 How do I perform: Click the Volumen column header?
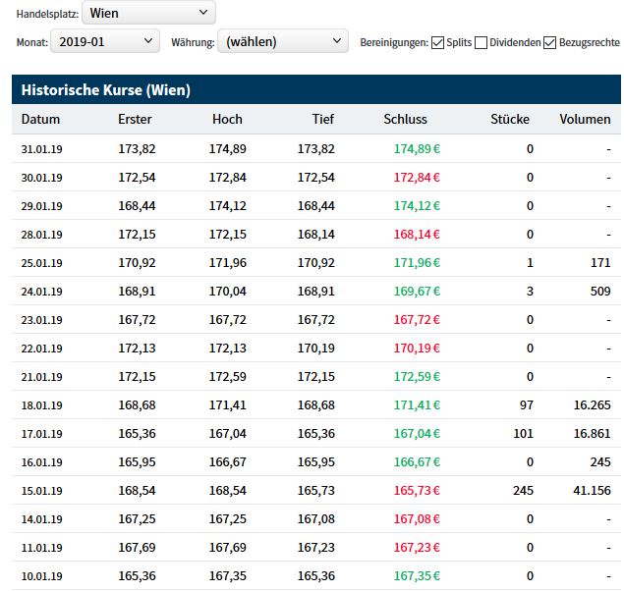point(585,119)
